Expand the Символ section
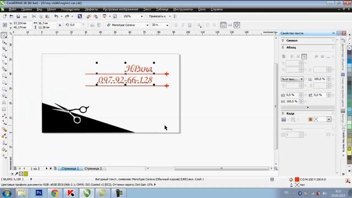The height and width of the screenshot is (198, 352). pyautogui.click(x=283, y=40)
